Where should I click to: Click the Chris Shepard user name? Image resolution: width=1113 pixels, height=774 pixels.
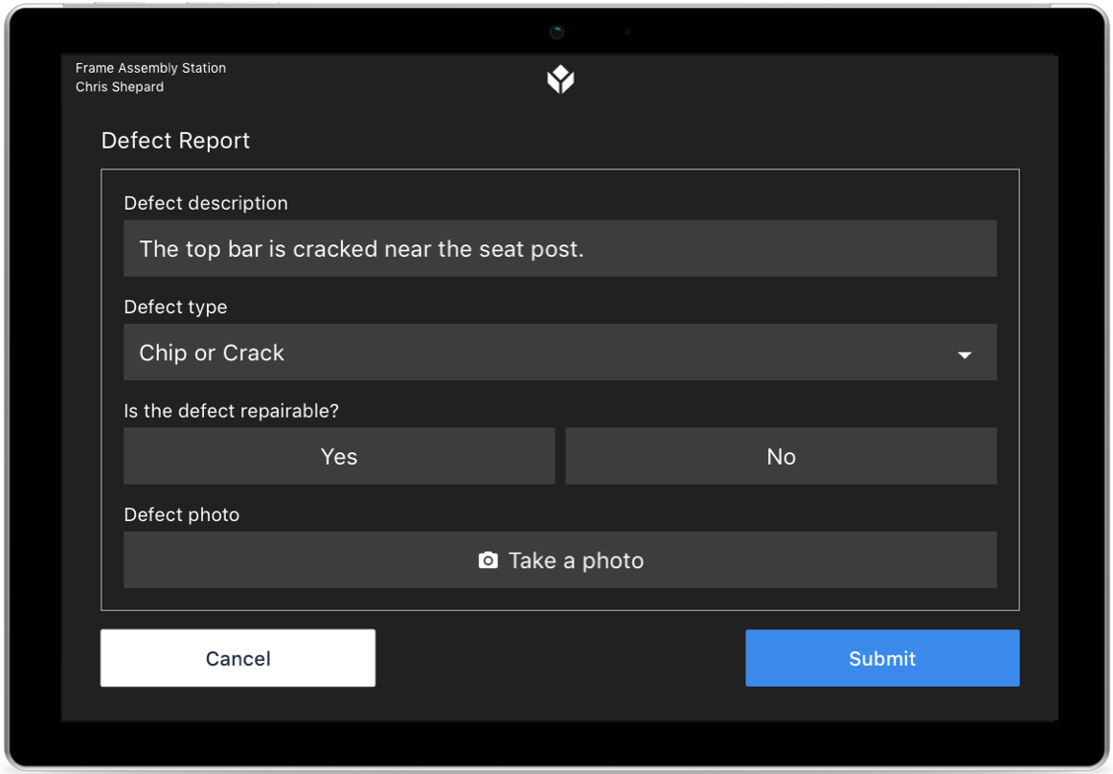point(119,87)
